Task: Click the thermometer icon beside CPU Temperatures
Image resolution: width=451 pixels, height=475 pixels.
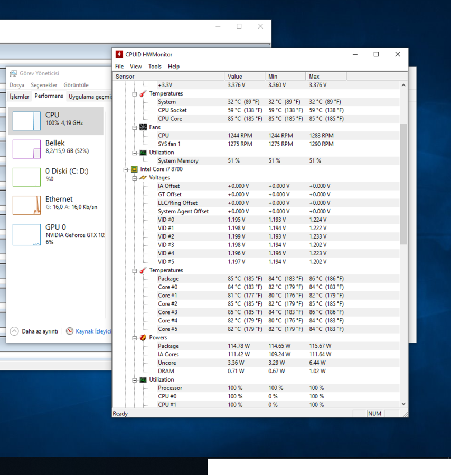Action: click(143, 271)
